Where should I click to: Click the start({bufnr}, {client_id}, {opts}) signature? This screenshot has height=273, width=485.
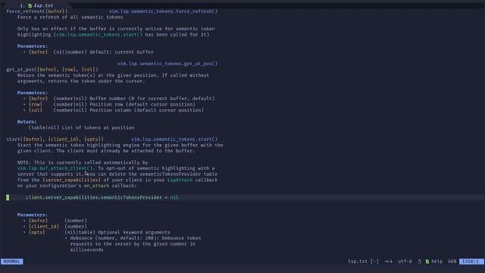point(55,140)
